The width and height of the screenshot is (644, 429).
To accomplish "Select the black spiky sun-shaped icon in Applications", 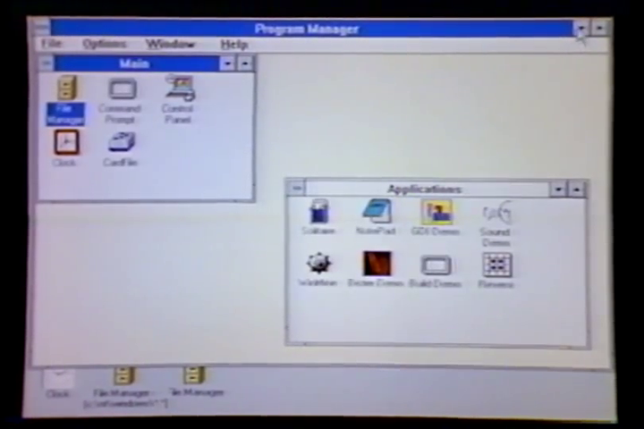I will click(x=318, y=263).
